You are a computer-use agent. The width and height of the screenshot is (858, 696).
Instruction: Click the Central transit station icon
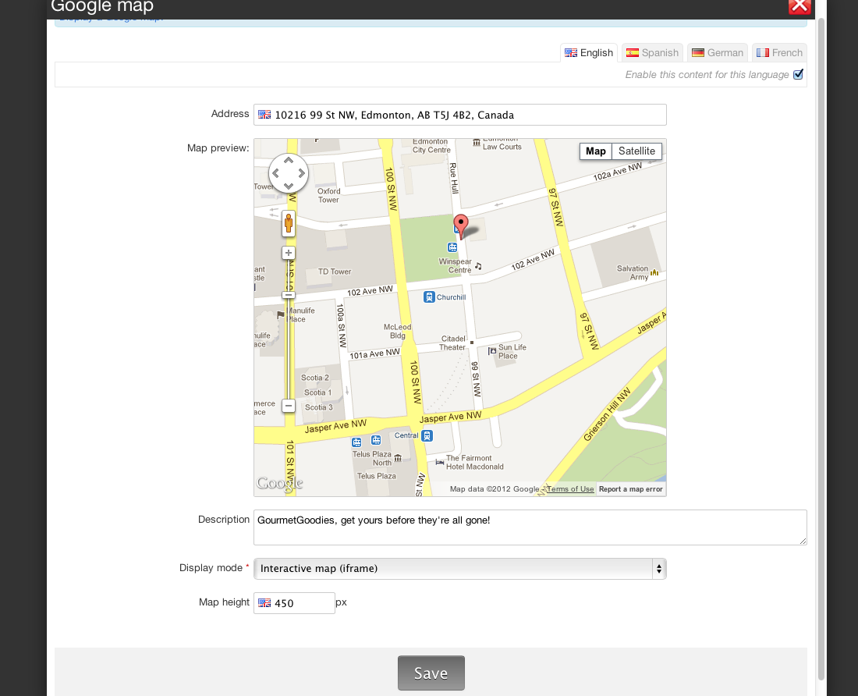tap(427, 435)
